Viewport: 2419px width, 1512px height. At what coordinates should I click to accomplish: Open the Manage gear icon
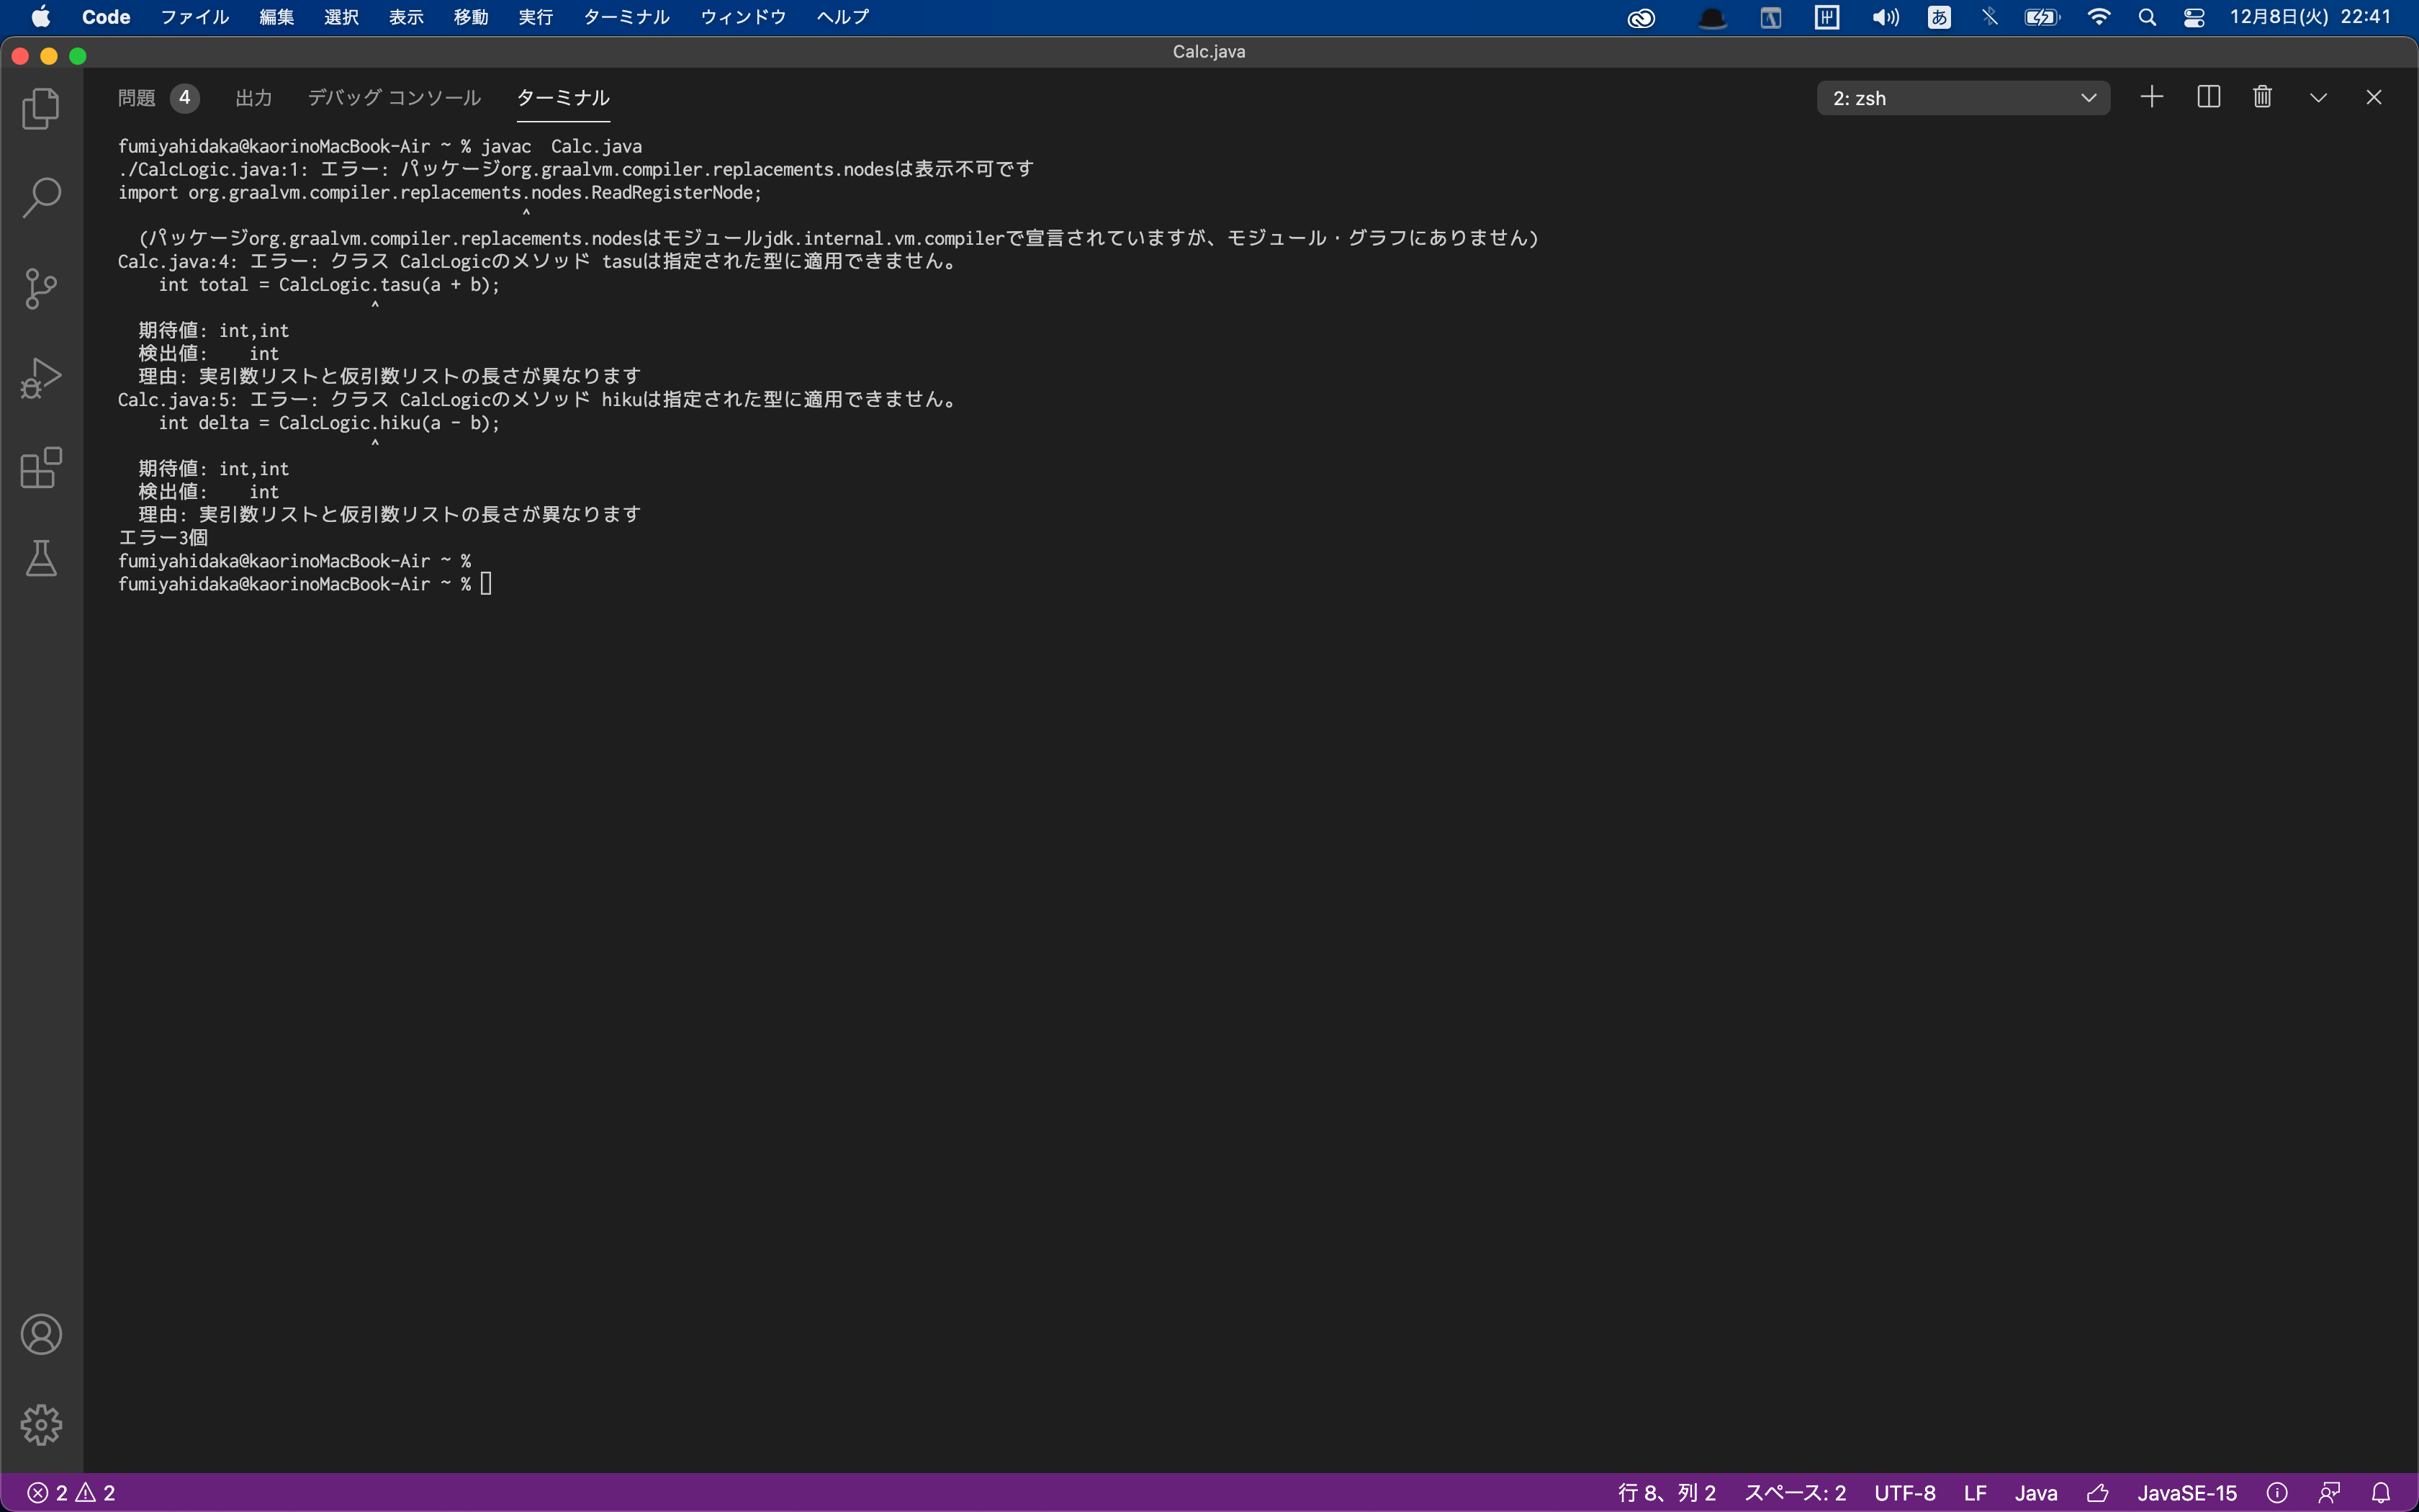tap(41, 1424)
